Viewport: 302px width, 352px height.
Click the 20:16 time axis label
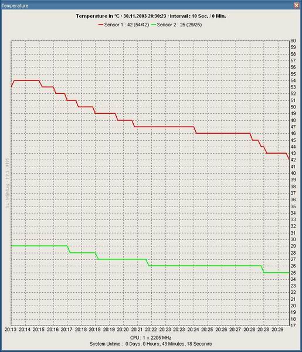point(53,330)
